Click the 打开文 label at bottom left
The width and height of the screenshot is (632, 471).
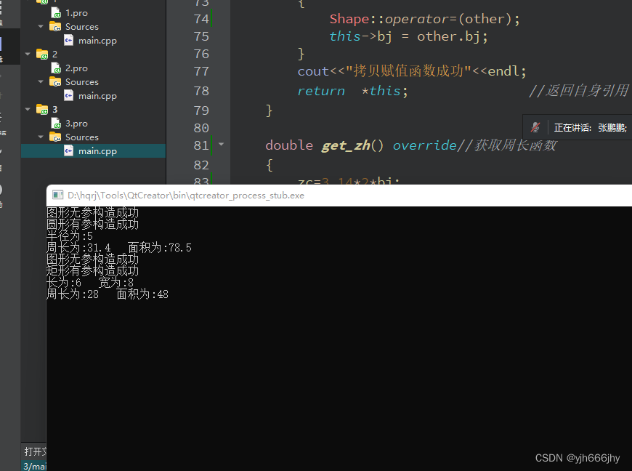coord(33,451)
